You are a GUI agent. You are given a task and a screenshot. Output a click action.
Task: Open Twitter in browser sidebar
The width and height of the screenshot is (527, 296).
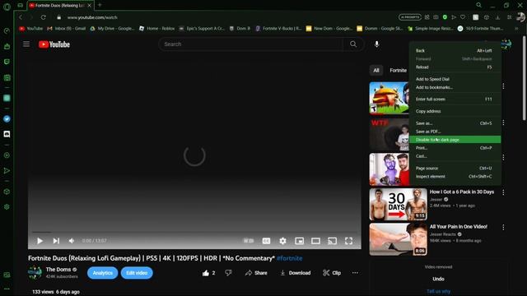(x=7, y=118)
